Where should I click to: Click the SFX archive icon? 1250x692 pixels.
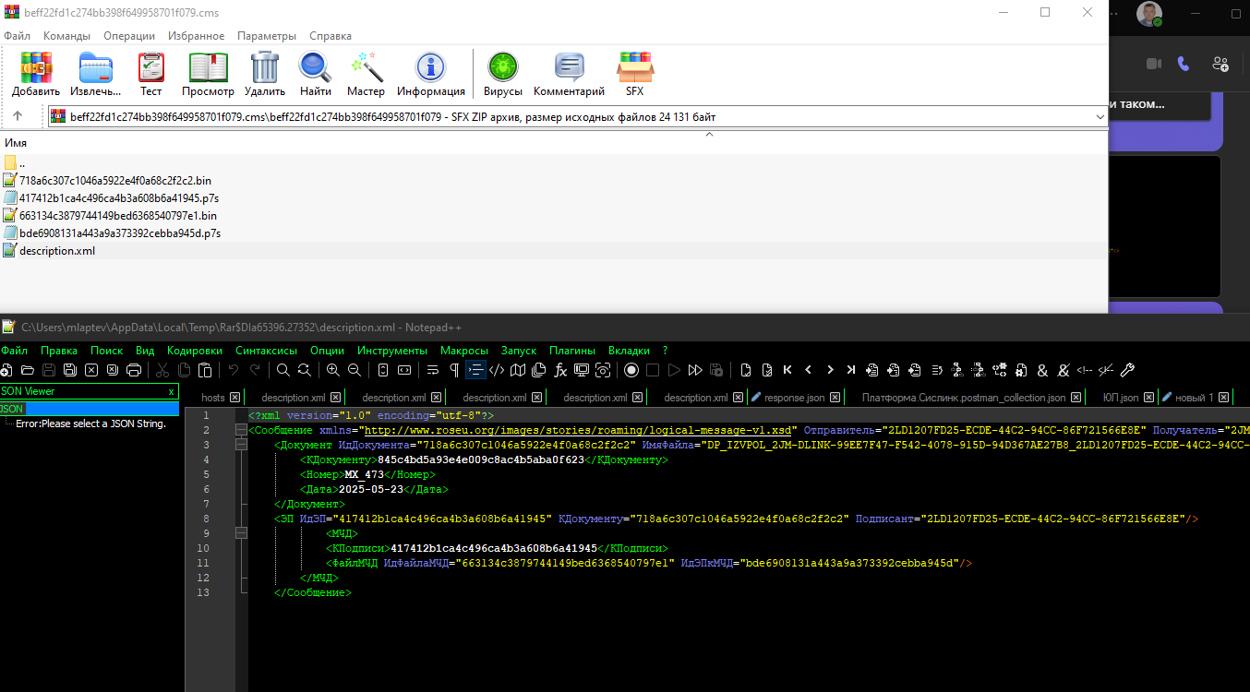(635, 74)
